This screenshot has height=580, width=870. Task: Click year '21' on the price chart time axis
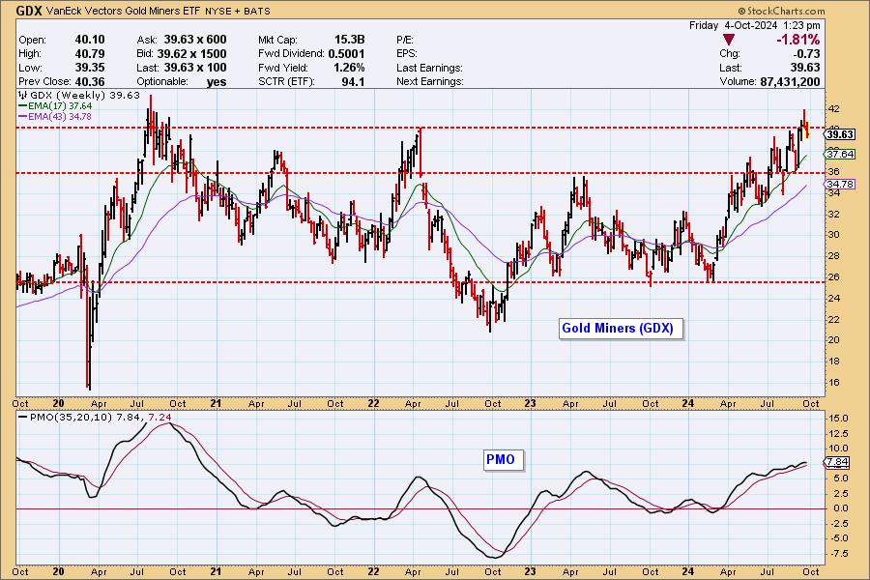point(216,403)
